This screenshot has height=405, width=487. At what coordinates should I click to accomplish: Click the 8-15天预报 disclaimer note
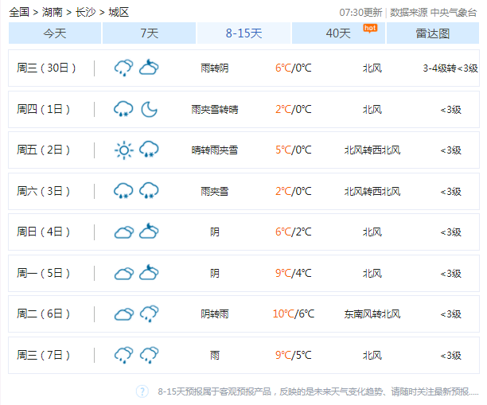click(318, 391)
